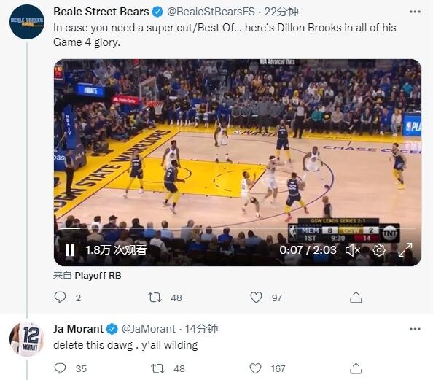
Task: Retweet Ja Morant's reply
Action: [157, 368]
